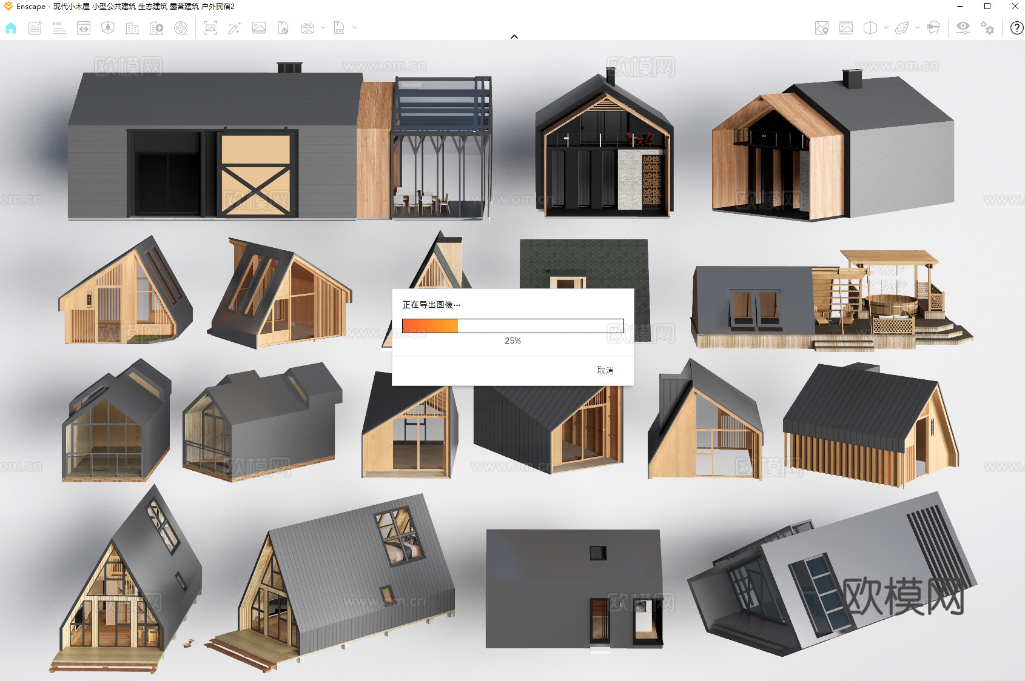The width and height of the screenshot is (1025, 681).
Task: Toggle the mini map location icon
Action: pos(822,28)
